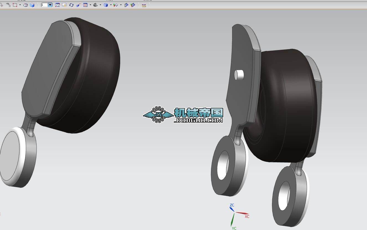The image size is (367, 230).
Task: Click the view orientation icon
Action: 96,5
